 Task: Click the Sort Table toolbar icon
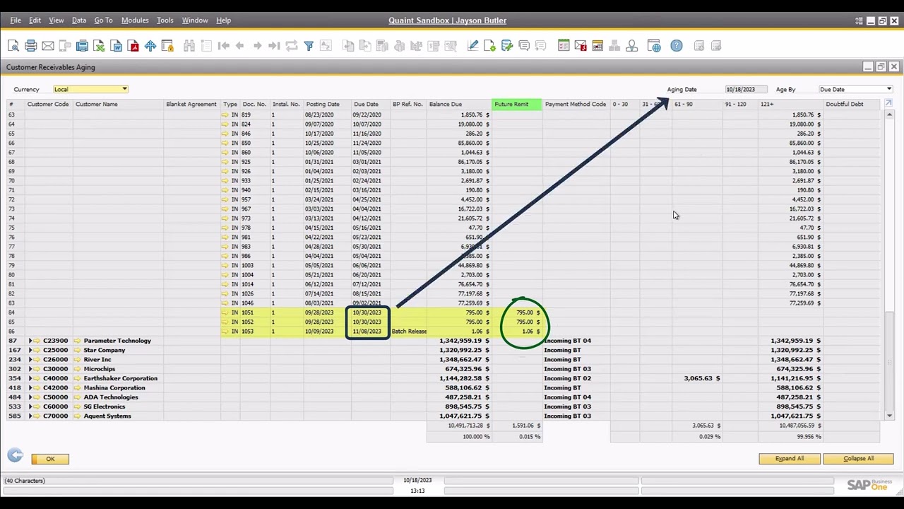coord(326,46)
